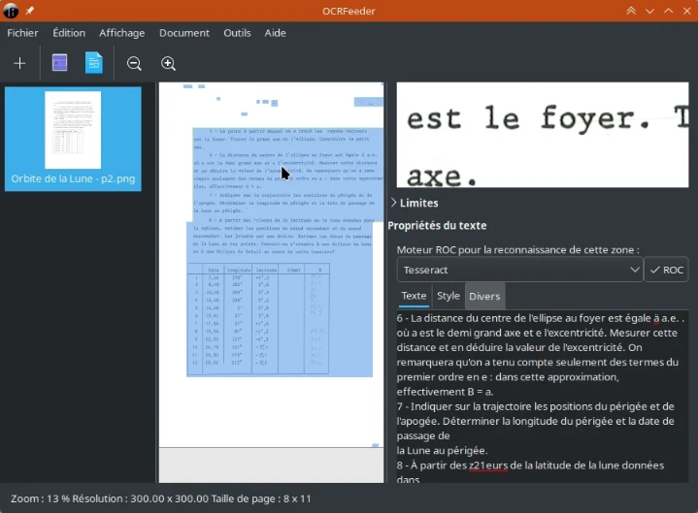Toggle the pin window icon in title bar
This screenshot has height=513, width=698.
30,11
